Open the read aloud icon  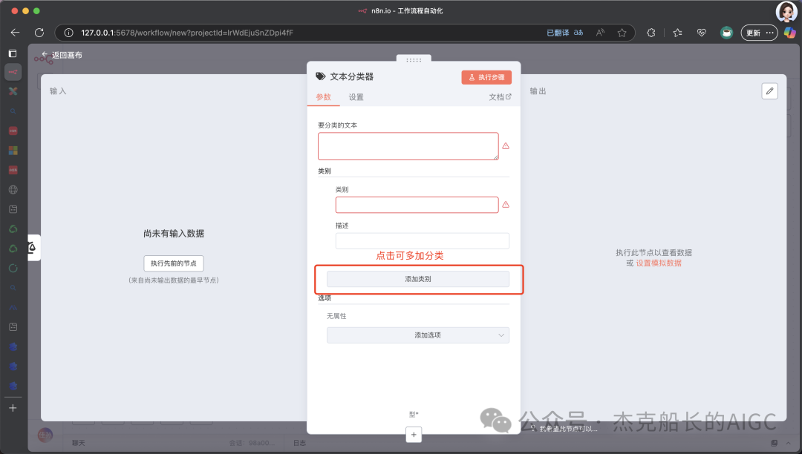(601, 33)
